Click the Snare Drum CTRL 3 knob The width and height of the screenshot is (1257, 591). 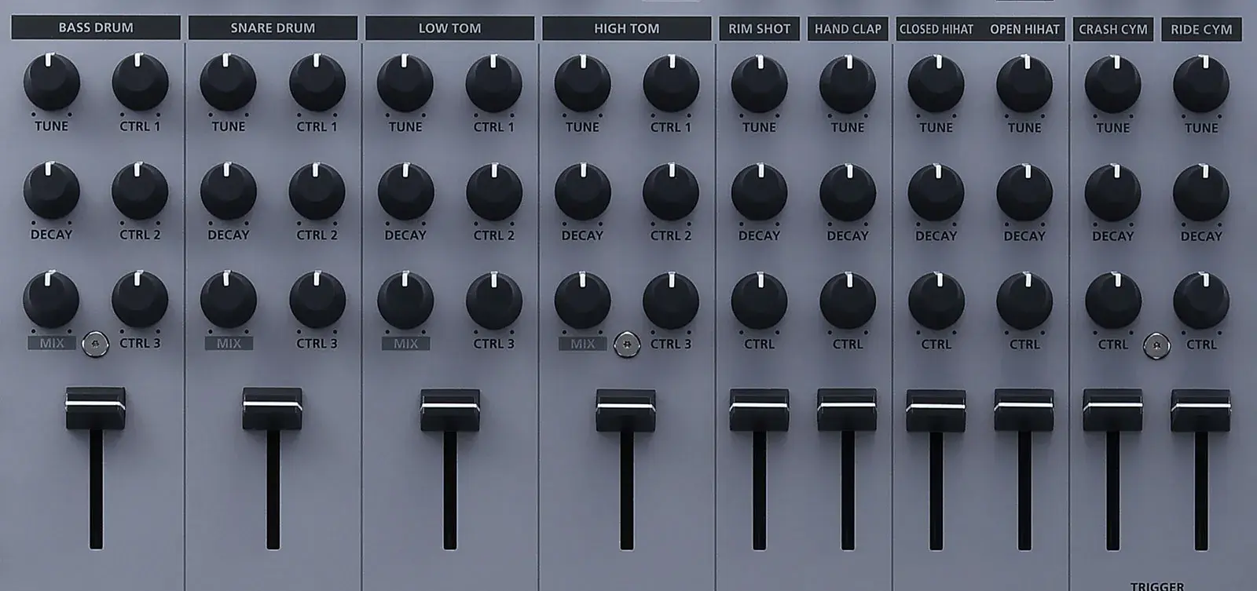(317, 301)
